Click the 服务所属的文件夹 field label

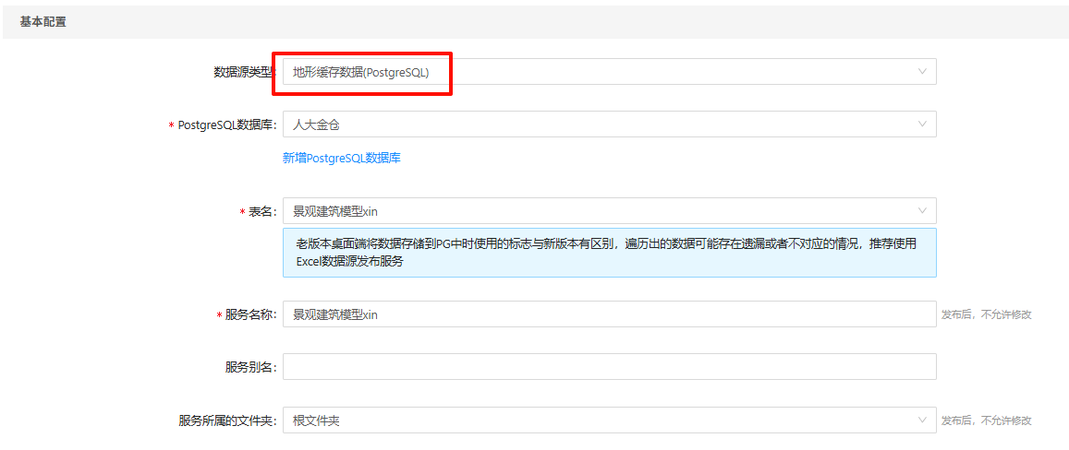(x=227, y=420)
